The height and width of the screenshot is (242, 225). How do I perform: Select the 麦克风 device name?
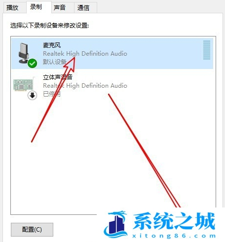[52, 45]
